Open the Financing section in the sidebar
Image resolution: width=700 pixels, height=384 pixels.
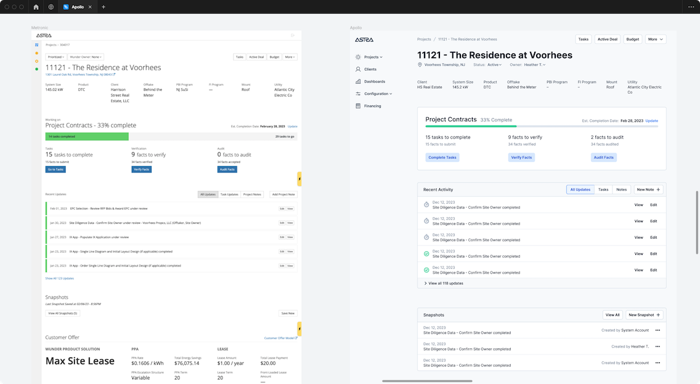[x=372, y=106]
